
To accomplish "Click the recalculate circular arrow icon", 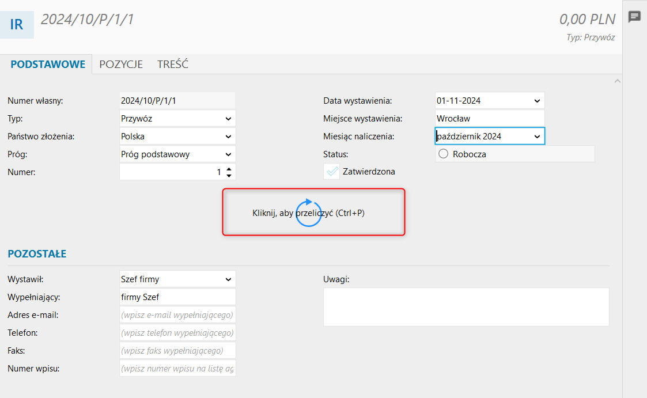I will 308,213.
